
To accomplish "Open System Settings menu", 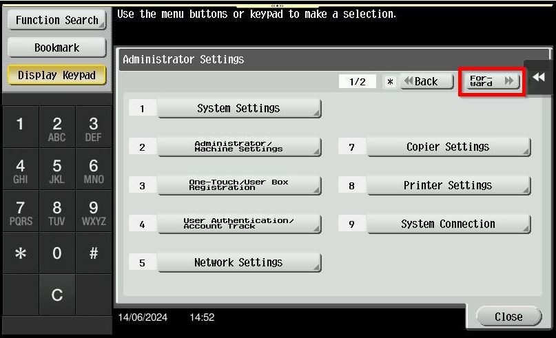I will point(238,108).
